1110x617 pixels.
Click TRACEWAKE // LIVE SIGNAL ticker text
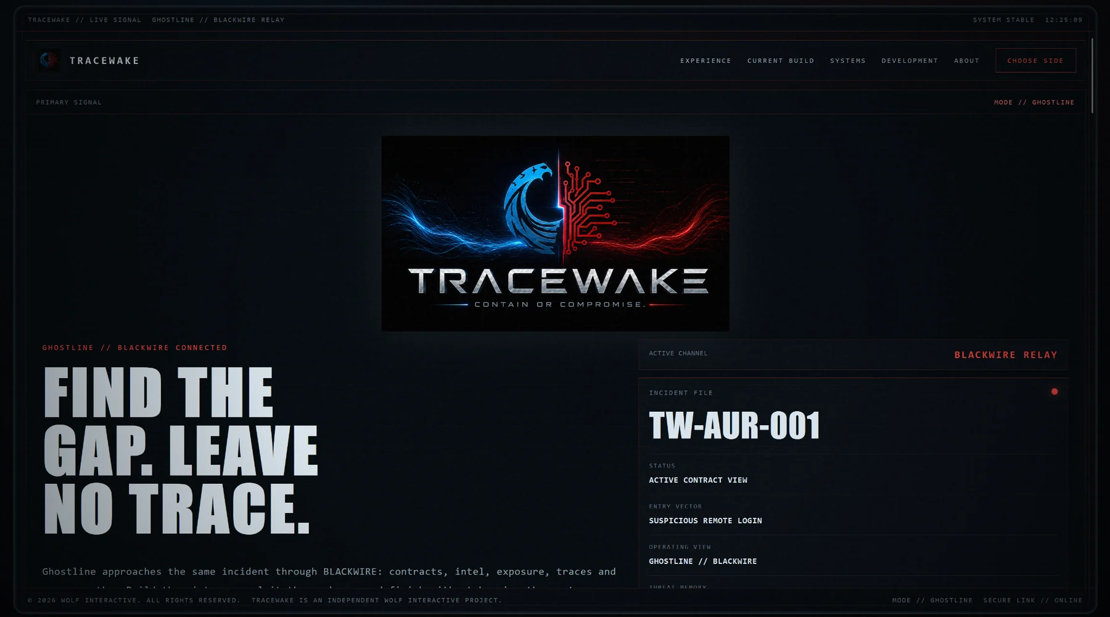[x=84, y=20]
